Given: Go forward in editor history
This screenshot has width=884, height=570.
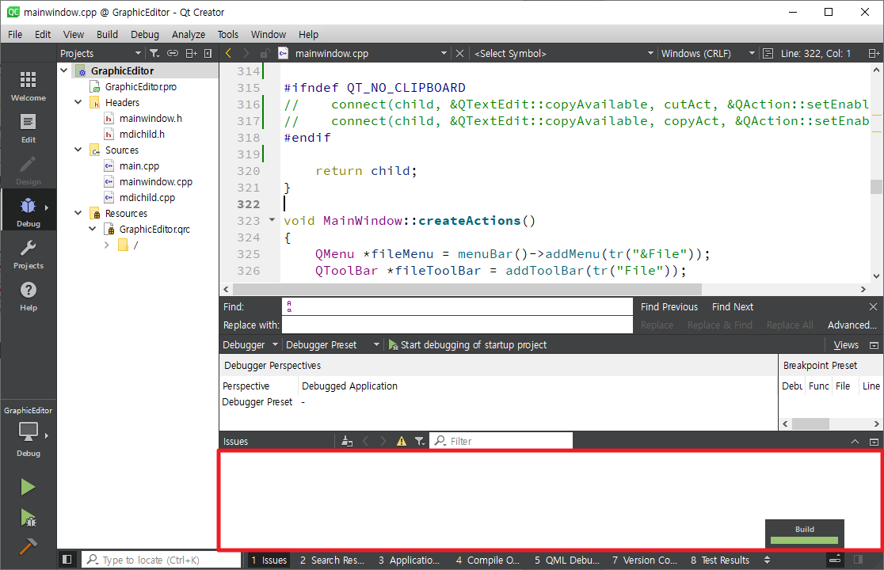Looking at the screenshot, I should [246, 53].
